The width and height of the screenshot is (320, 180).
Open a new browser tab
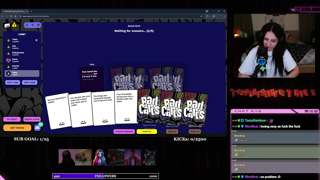pos(31,11)
